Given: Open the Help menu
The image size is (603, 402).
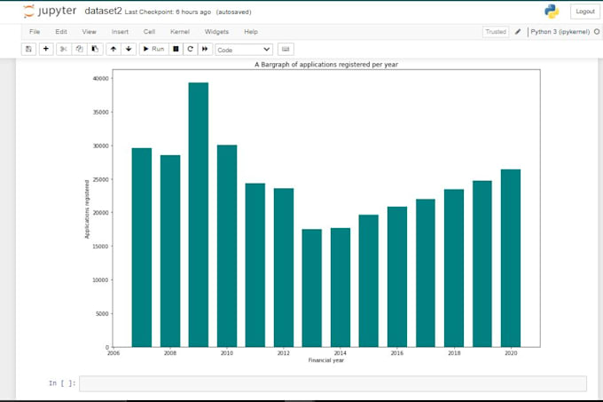Looking at the screenshot, I should click(x=251, y=32).
